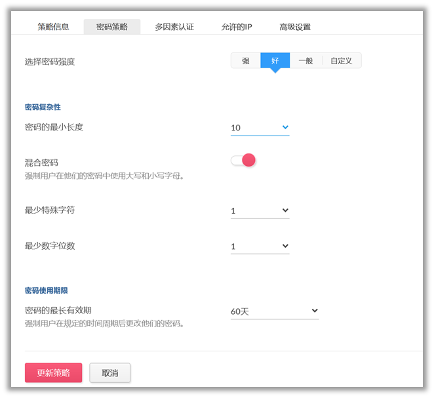Select the 好 password strength option
This screenshot has width=434, height=398.
click(275, 61)
